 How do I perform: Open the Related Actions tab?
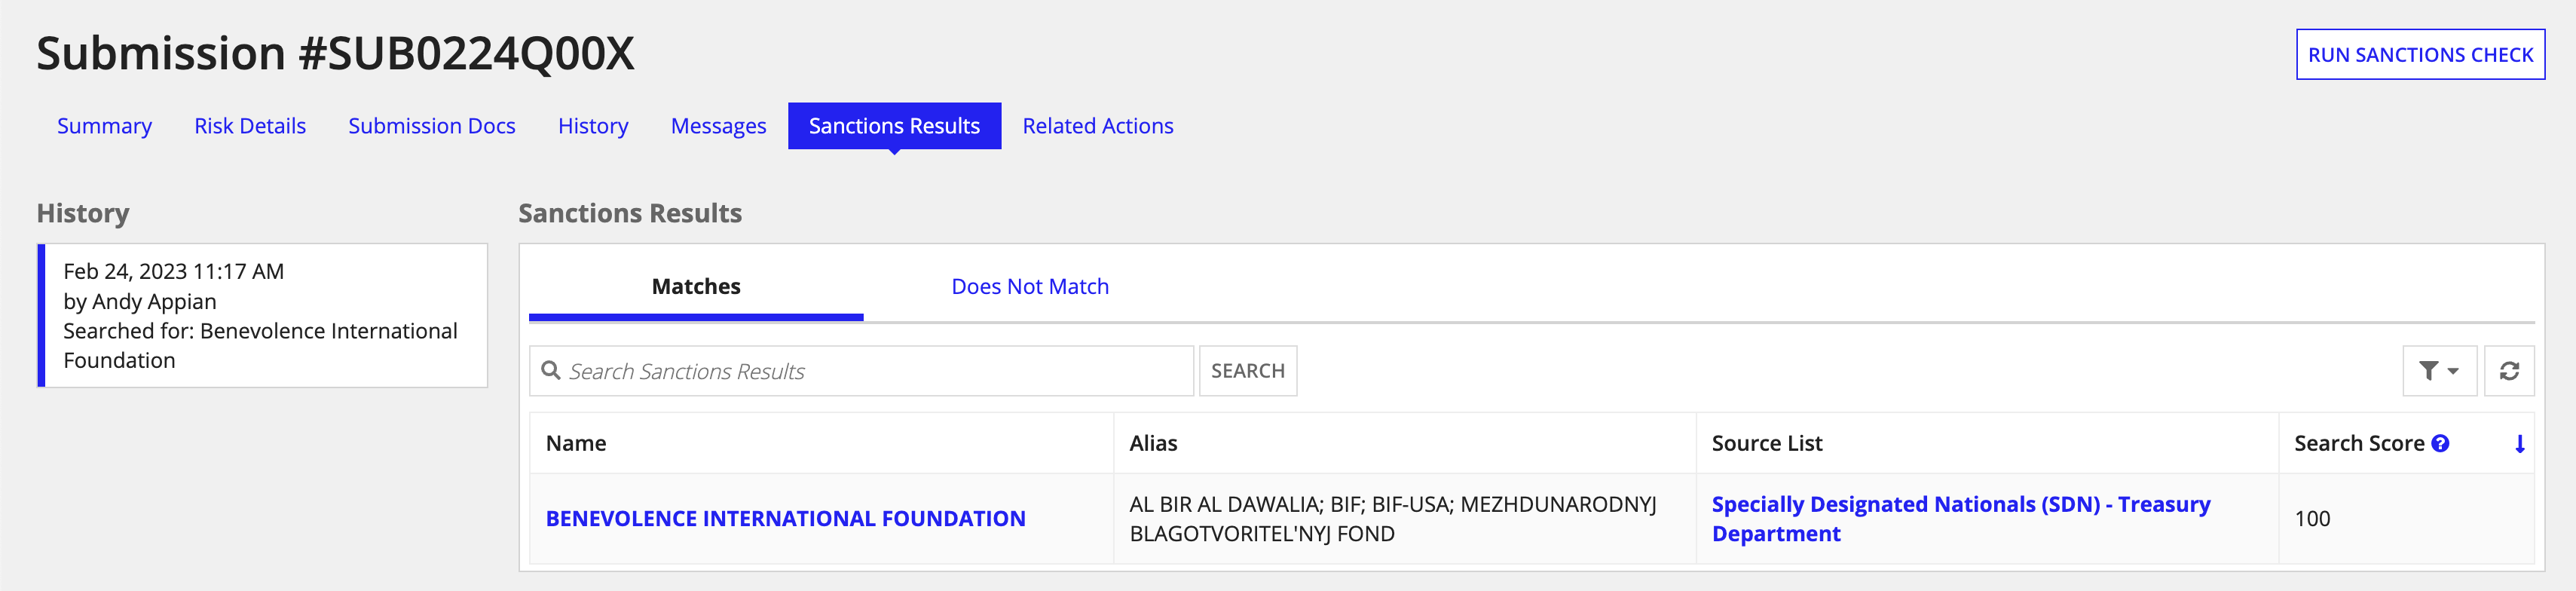click(x=1097, y=125)
